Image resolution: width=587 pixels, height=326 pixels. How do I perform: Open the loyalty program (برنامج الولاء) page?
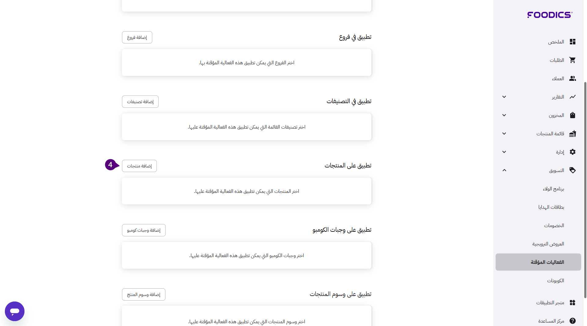[x=553, y=189]
